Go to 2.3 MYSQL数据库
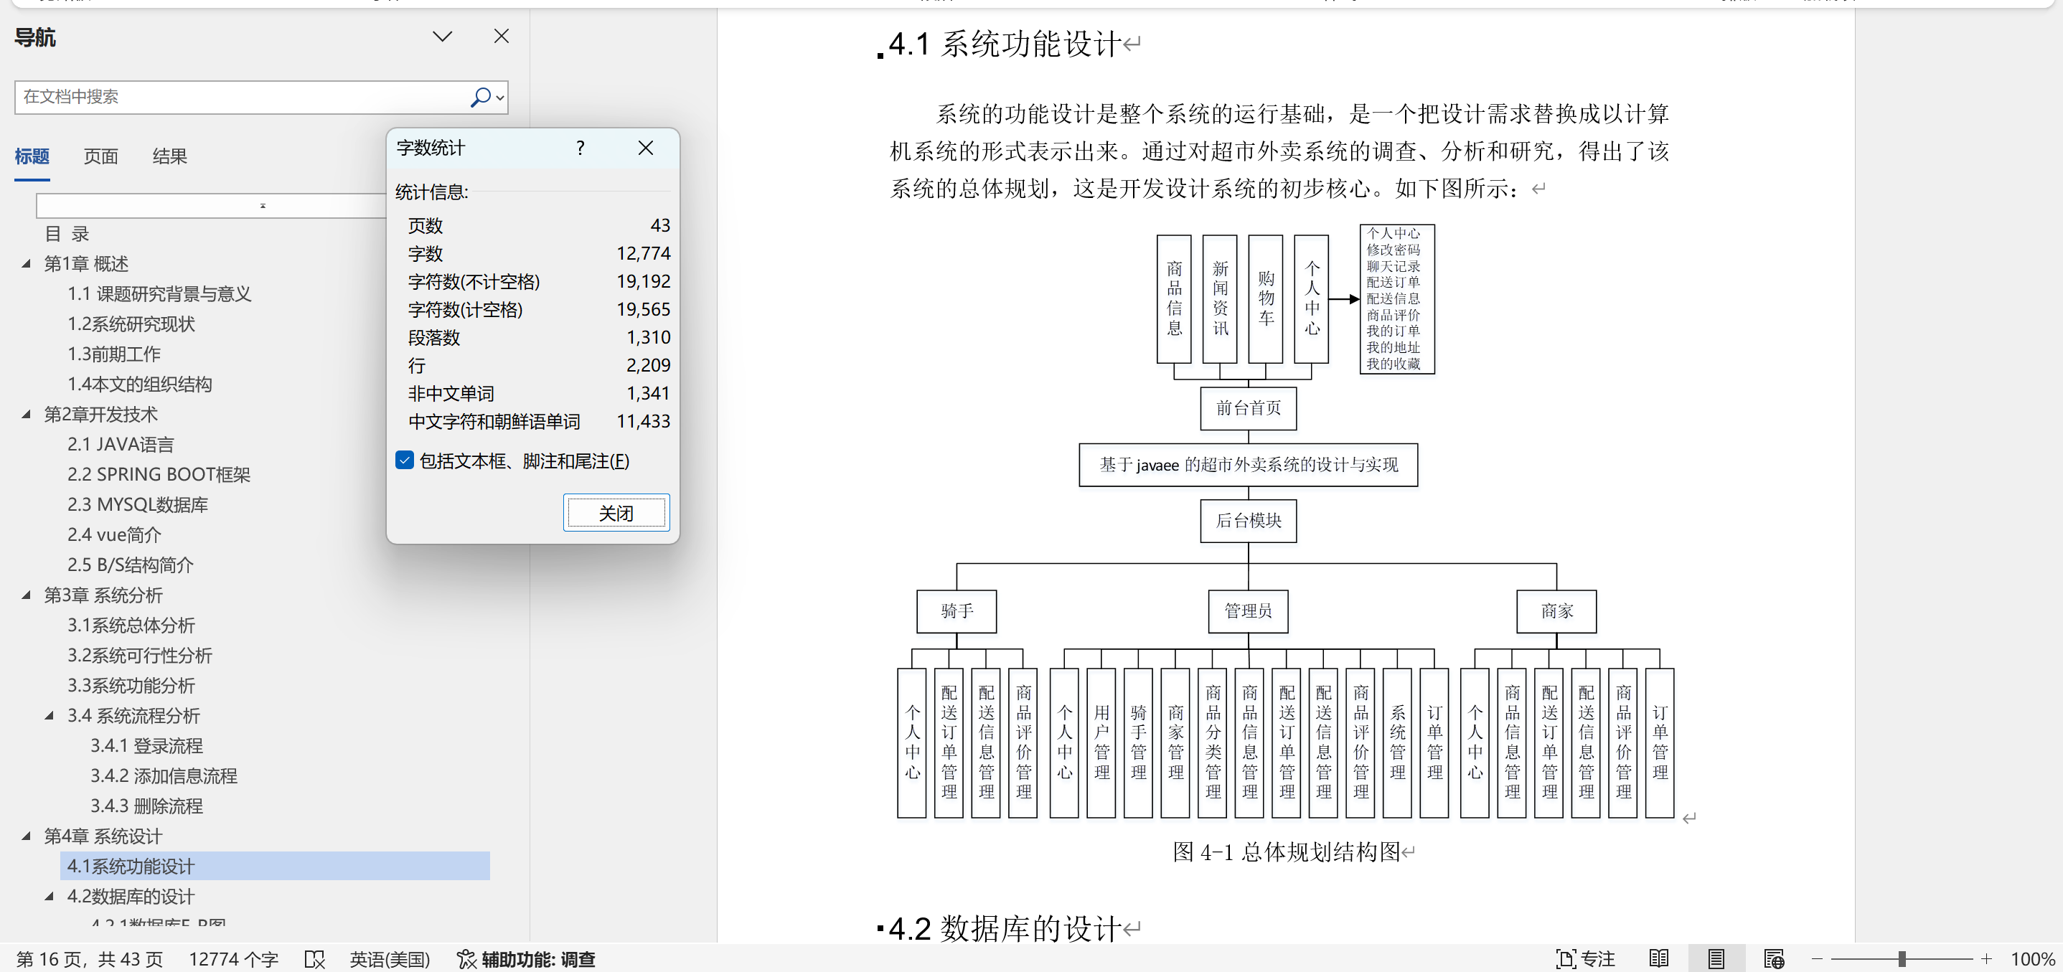Image resolution: width=2063 pixels, height=972 pixels. coord(138,504)
